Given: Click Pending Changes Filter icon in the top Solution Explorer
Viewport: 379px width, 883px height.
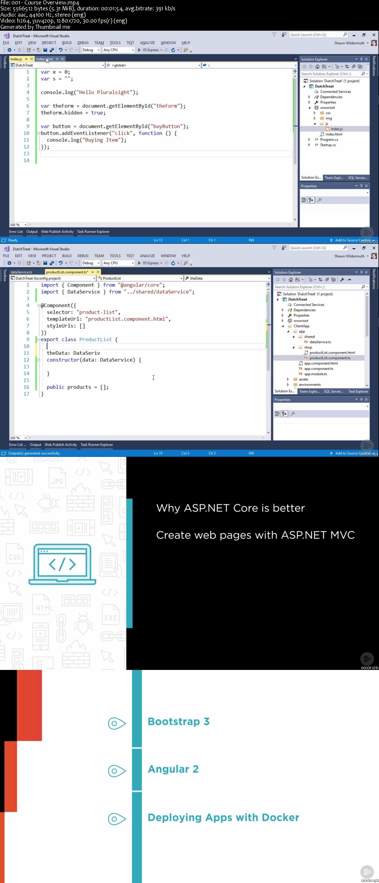Looking at the screenshot, I should (x=337, y=67).
